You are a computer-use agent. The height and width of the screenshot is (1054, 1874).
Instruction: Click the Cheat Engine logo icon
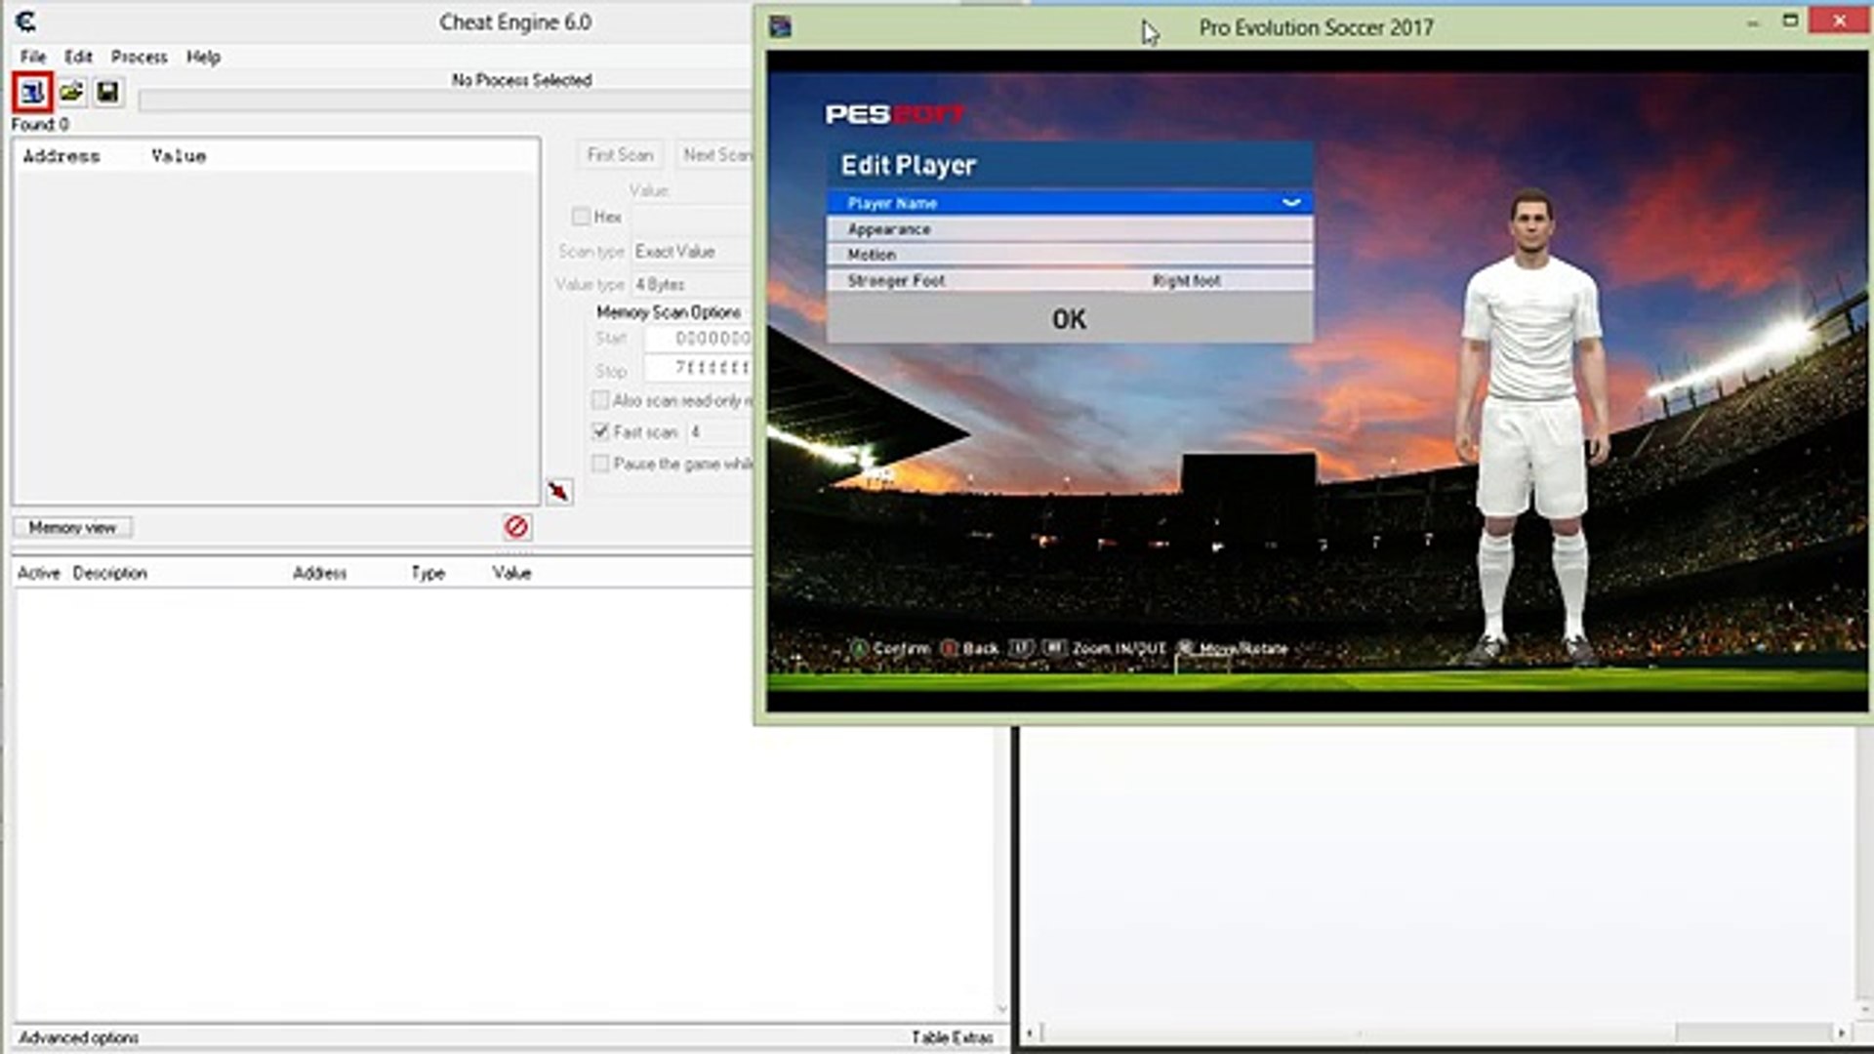(26, 21)
